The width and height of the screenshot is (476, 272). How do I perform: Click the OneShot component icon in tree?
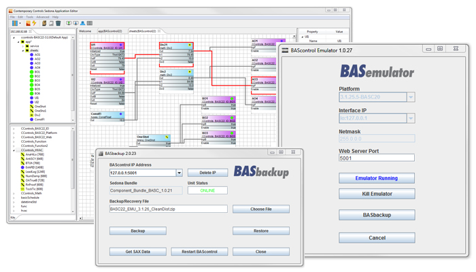(31, 107)
